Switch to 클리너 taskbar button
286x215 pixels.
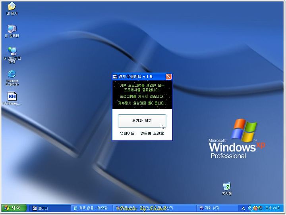coord(50,208)
